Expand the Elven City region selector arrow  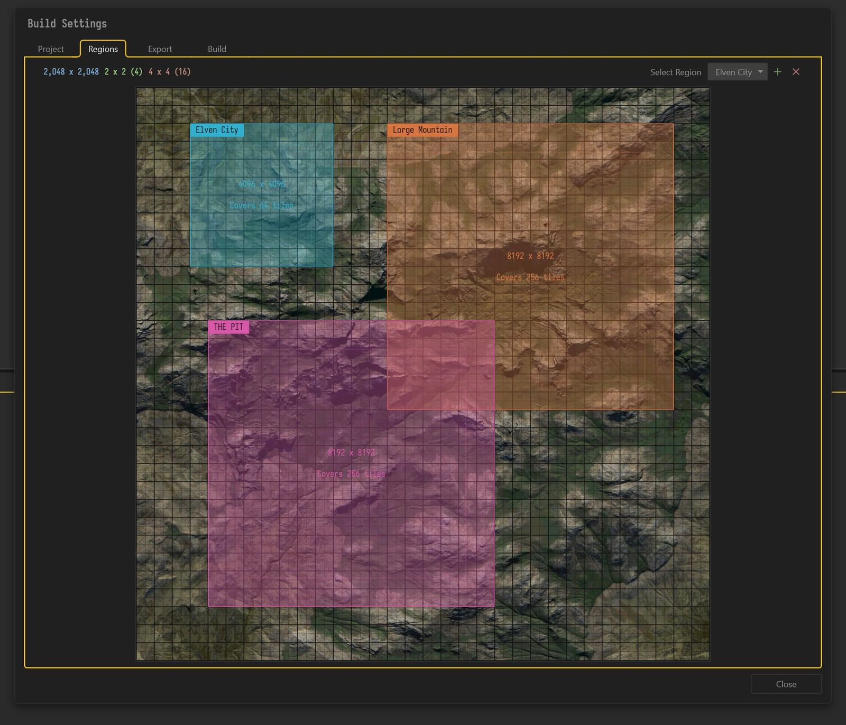click(760, 72)
